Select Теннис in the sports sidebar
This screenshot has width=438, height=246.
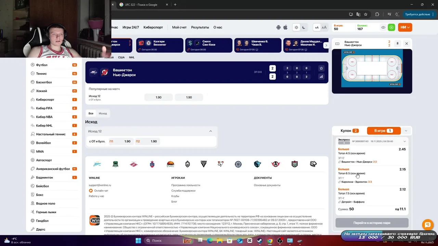(x=54, y=73)
